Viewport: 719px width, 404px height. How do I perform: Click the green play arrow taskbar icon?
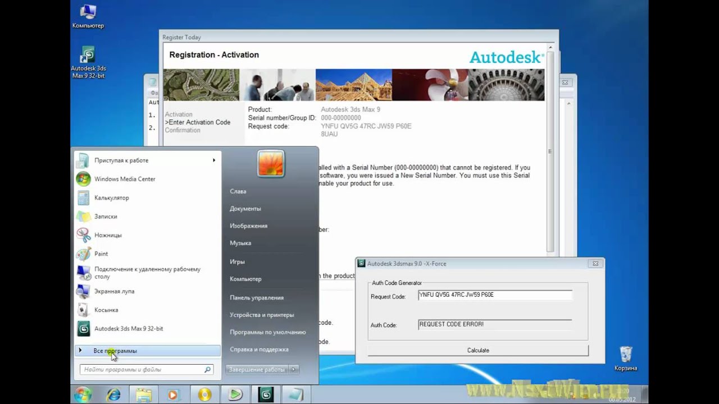(x=235, y=394)
